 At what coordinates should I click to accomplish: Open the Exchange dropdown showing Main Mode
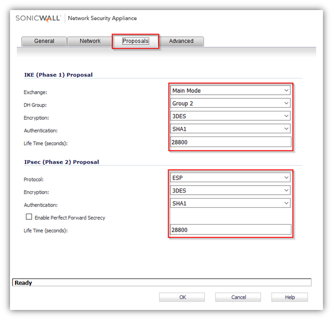pos(231,91)
